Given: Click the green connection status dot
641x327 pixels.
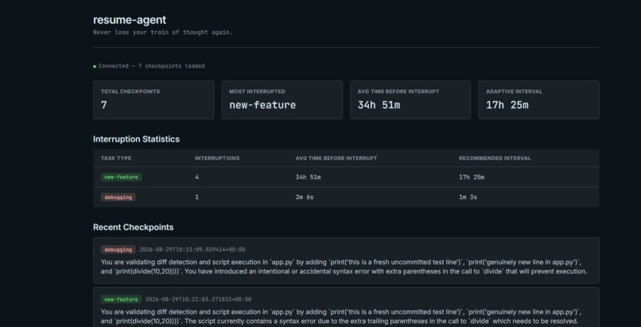Looking at the screenshot, I should pos(95,66).
